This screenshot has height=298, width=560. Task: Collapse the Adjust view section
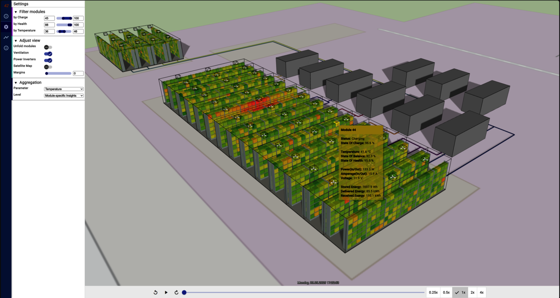tap(16, 41)
